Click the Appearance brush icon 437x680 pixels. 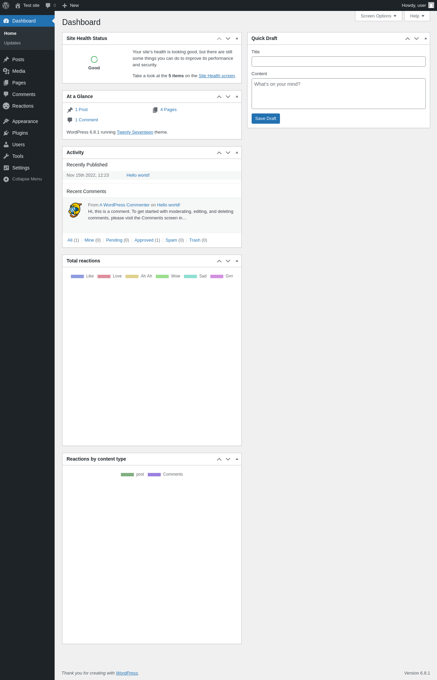click(6, 121)
